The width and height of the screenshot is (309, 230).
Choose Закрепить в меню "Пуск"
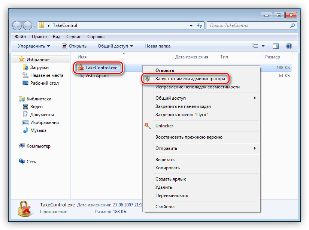click(182, 115)
